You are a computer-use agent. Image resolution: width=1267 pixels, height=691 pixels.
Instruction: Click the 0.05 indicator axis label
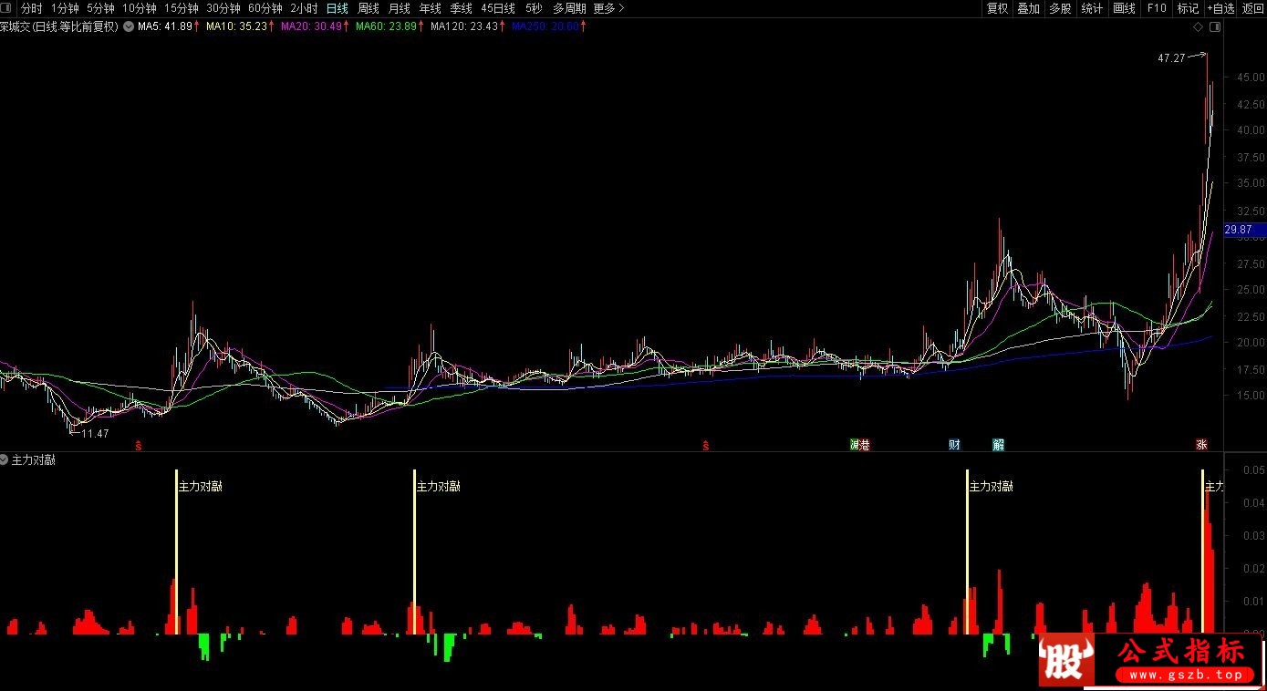1254,470
